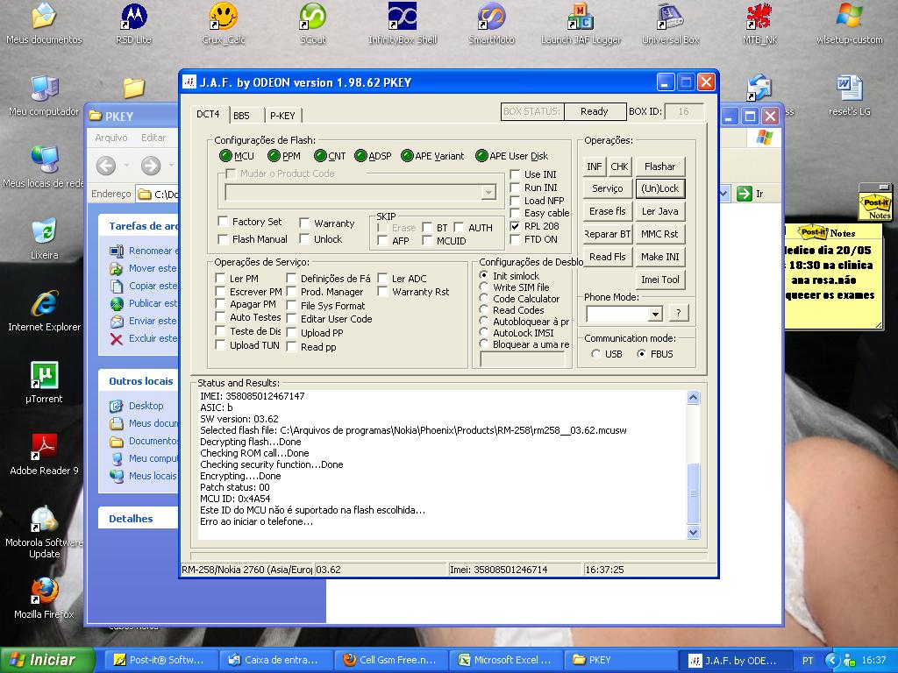
Task: Select the Code Calculator radio option
Action: [484, 298]
